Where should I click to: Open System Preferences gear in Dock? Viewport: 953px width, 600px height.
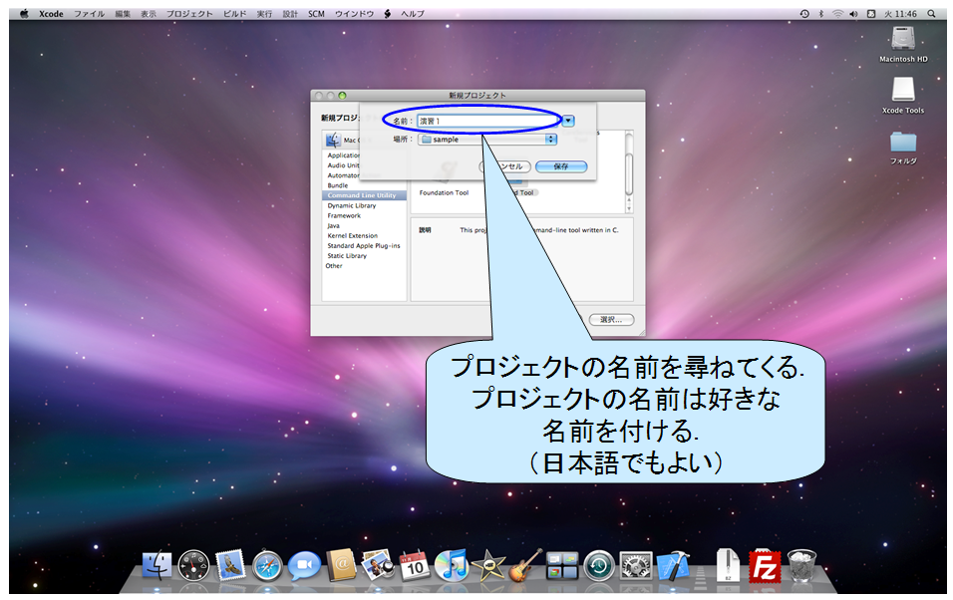(x=636, y=565)
